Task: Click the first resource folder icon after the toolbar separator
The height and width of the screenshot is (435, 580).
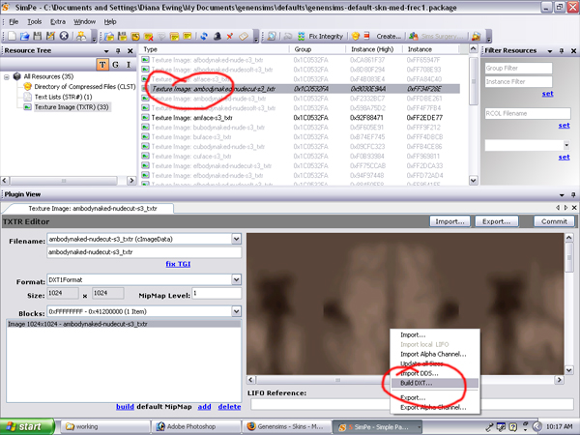Action: click(x=109, y=36)
